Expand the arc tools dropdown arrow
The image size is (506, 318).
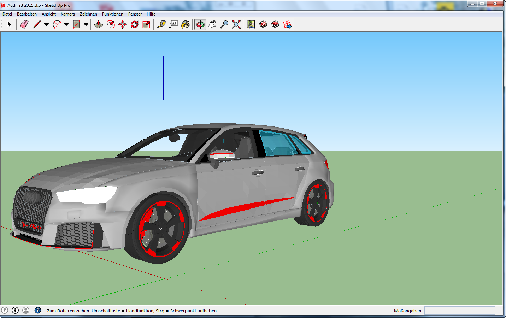[x=66, y=25]
